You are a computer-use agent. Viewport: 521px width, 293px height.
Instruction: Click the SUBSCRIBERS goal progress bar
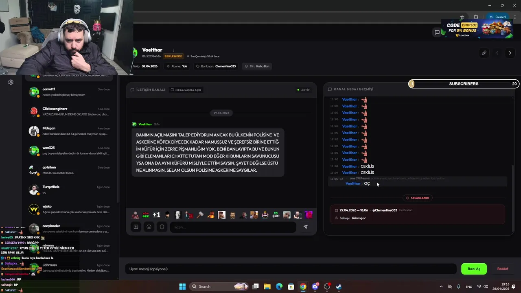tap(464, 84)
